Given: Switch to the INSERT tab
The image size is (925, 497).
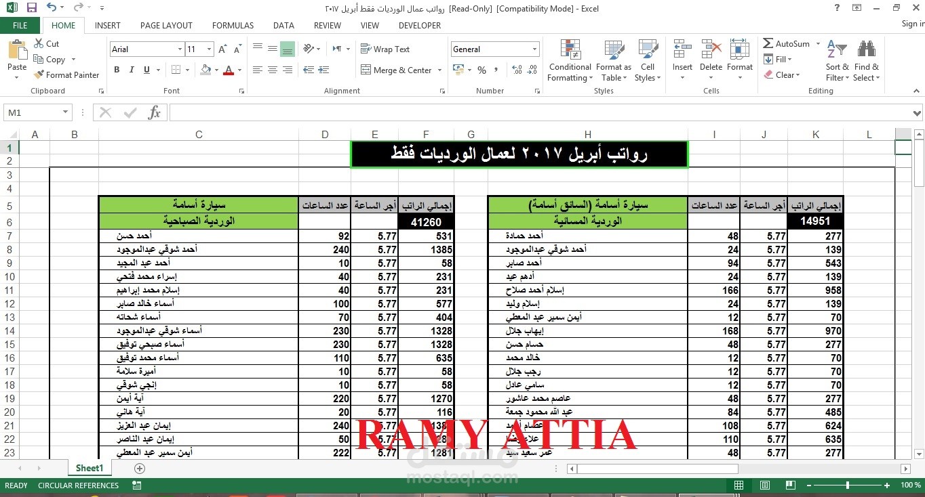Looking at the screenshot, I should click(108, 26).
